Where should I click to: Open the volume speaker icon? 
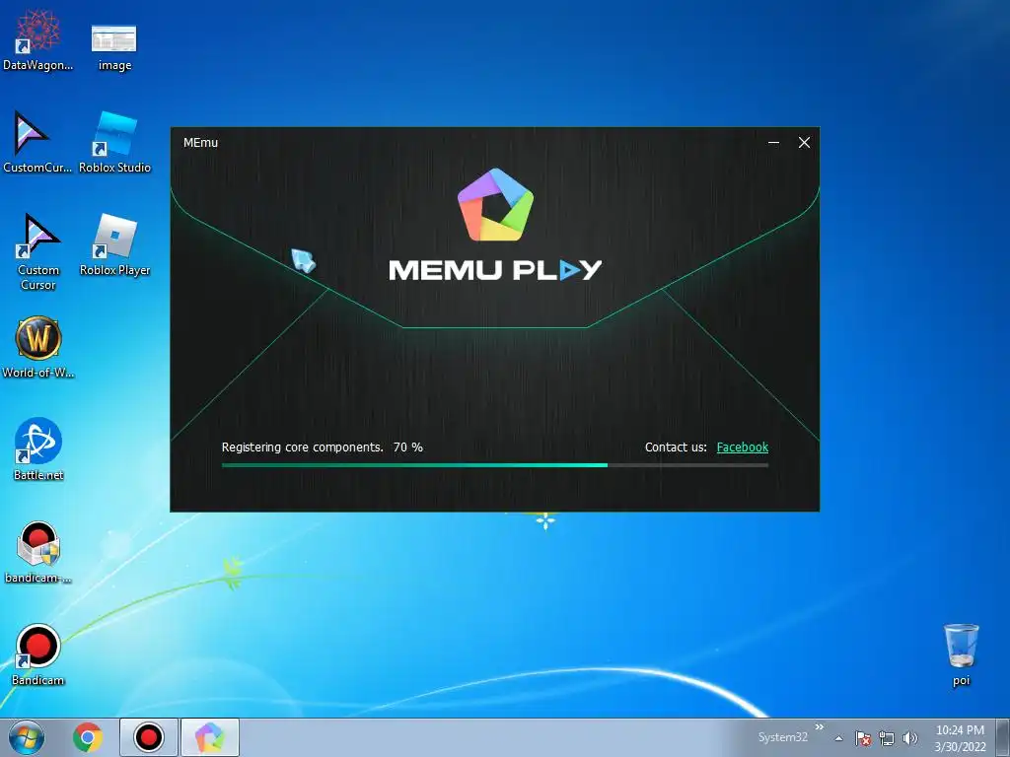[x=909, y=738]
